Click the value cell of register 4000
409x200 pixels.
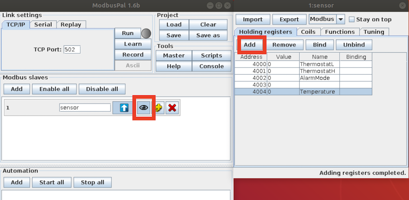[283, 64]
